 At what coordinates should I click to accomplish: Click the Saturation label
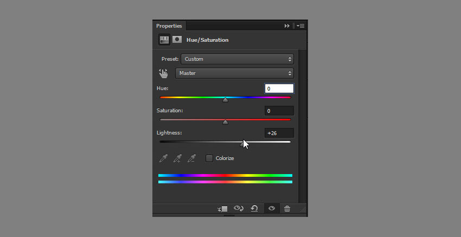[170, 111]
